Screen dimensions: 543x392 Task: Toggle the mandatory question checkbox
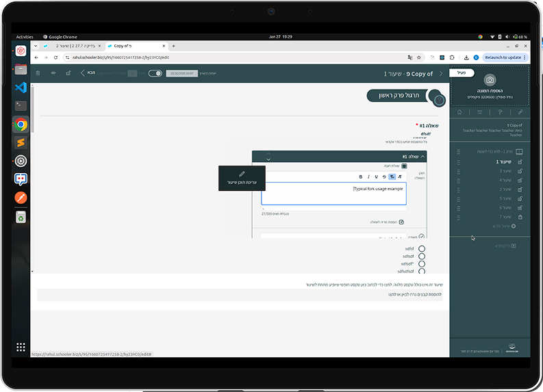pos(404,166)
